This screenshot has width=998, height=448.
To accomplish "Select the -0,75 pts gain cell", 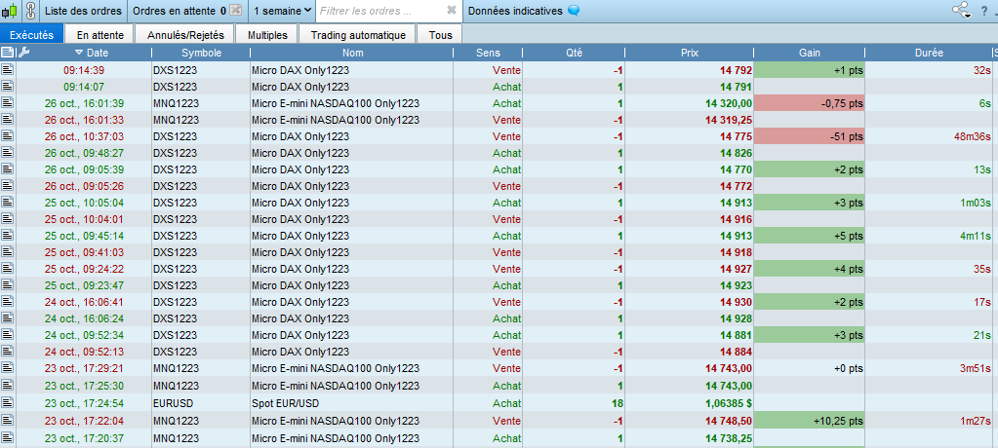I will point(810,103).
